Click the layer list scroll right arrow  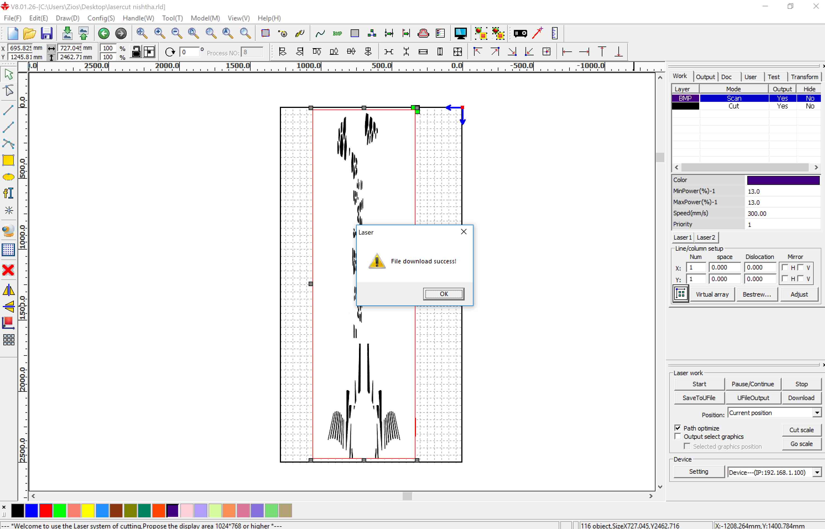816,168
